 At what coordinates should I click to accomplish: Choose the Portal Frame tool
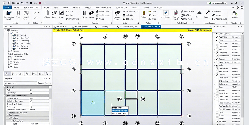click(72, 19)
